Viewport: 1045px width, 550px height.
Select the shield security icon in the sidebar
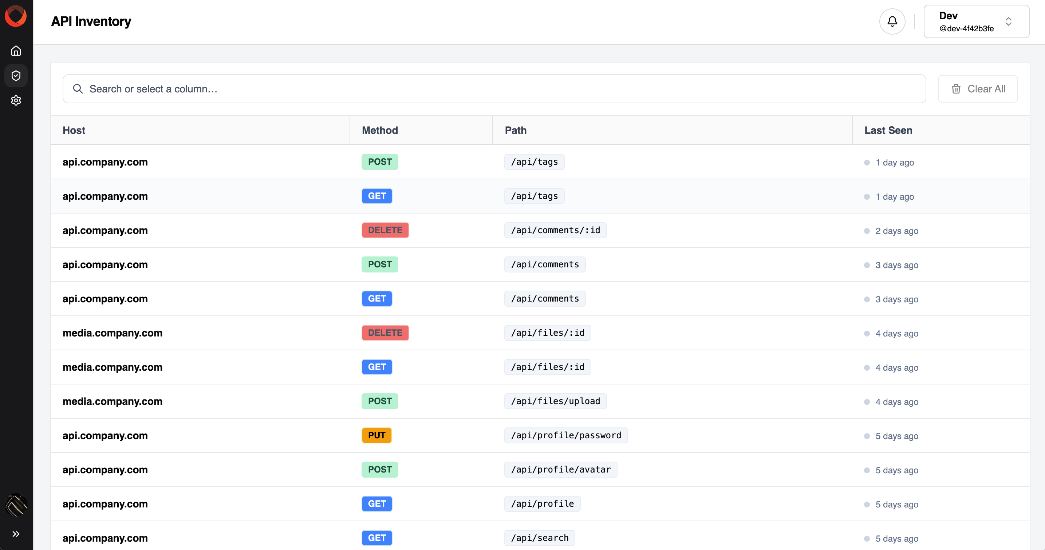point(16,75)
